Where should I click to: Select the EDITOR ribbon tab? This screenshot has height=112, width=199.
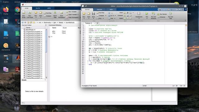(x=87, y=10)
